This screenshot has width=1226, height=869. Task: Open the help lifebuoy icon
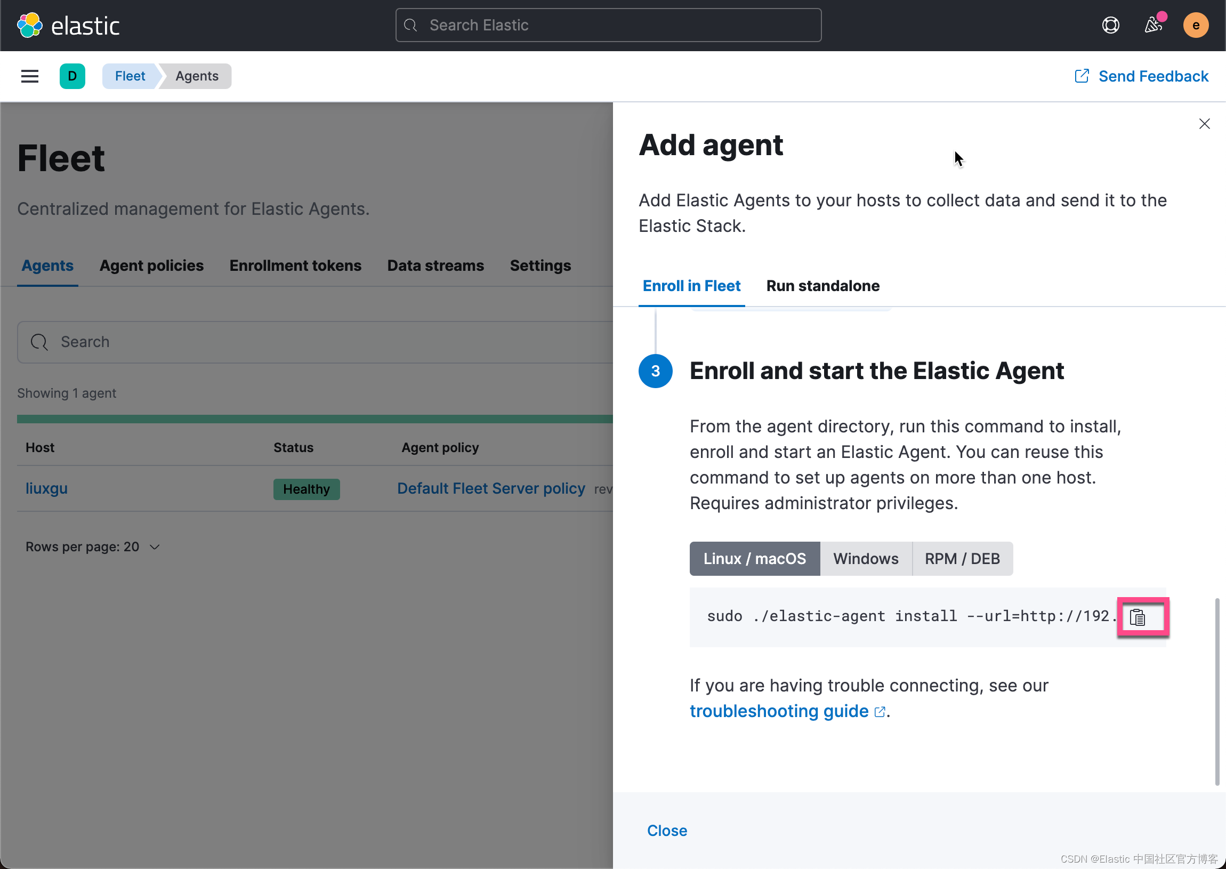click(x=1110, y=25)
